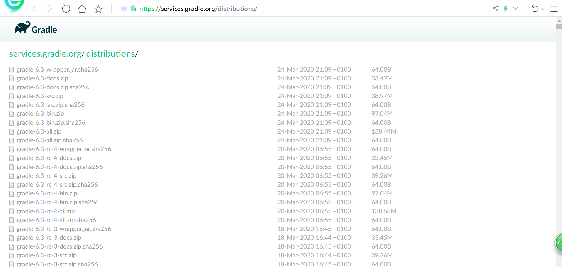
Task: Open gradle-6.3-rc-3-wrapper.jar.sha256 link
Action: pyautogui.click(x=64, y=229)
